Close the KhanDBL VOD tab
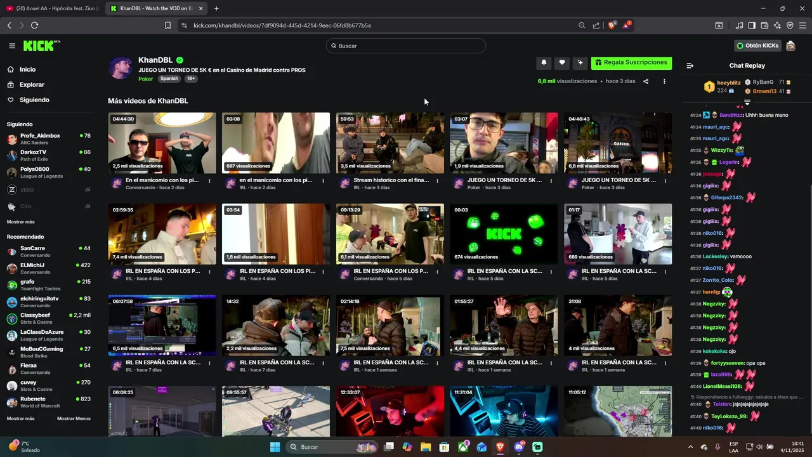The width and height of the screenshot is (812, 457). point(200,8)
